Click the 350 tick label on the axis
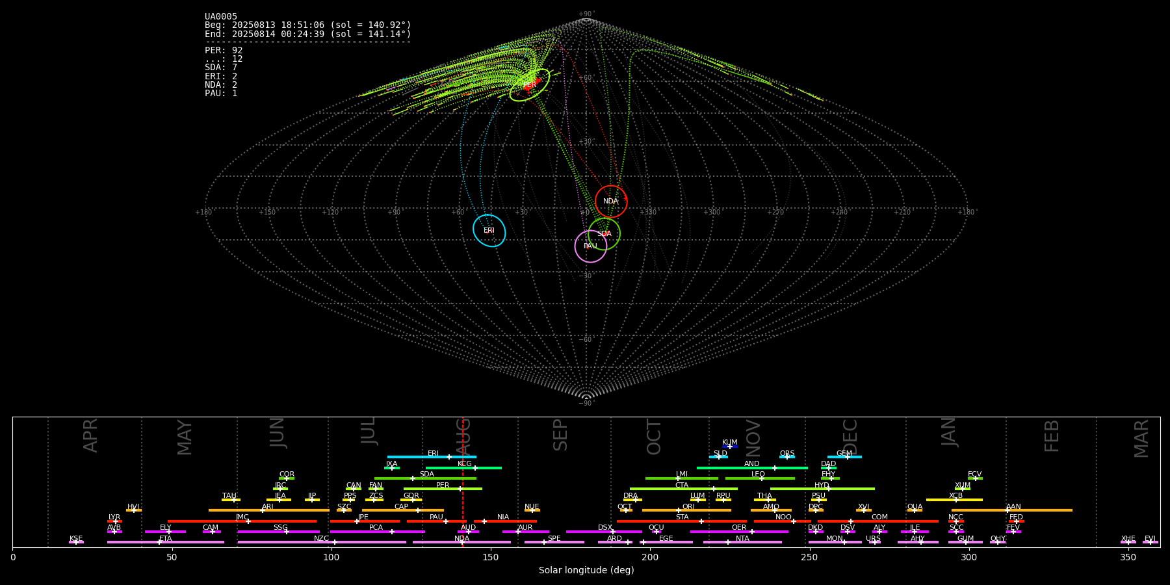Viewport: 1170px width, 585px height. coord(1128,558)
